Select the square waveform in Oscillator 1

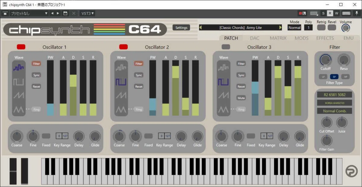click(18, 82)
